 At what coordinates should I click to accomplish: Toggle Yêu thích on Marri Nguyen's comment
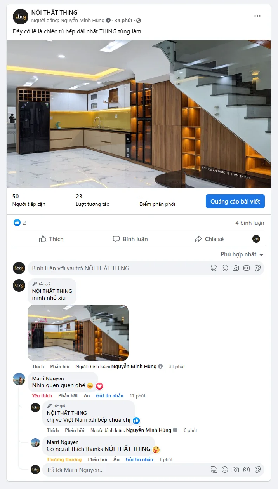point(42,396)
